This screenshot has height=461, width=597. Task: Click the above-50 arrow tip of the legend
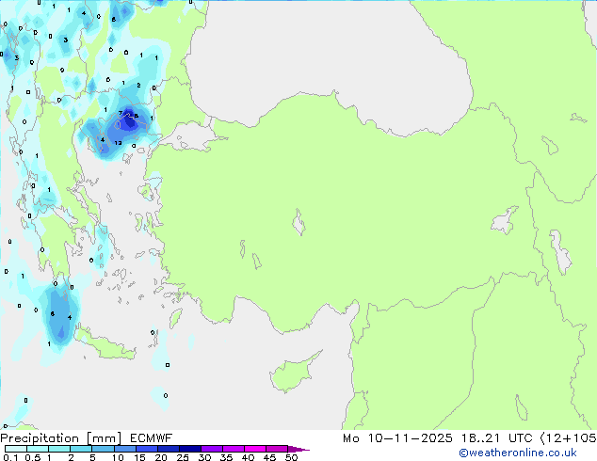coord(298,449)
